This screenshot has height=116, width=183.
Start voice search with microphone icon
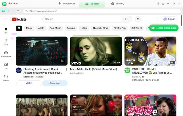(x=138, y=19)
